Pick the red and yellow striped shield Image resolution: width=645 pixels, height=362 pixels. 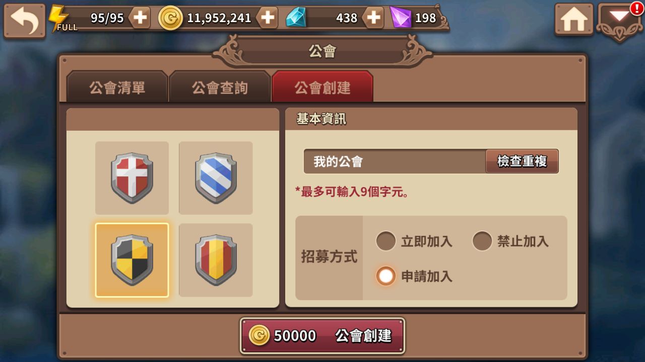click(216, 260)
